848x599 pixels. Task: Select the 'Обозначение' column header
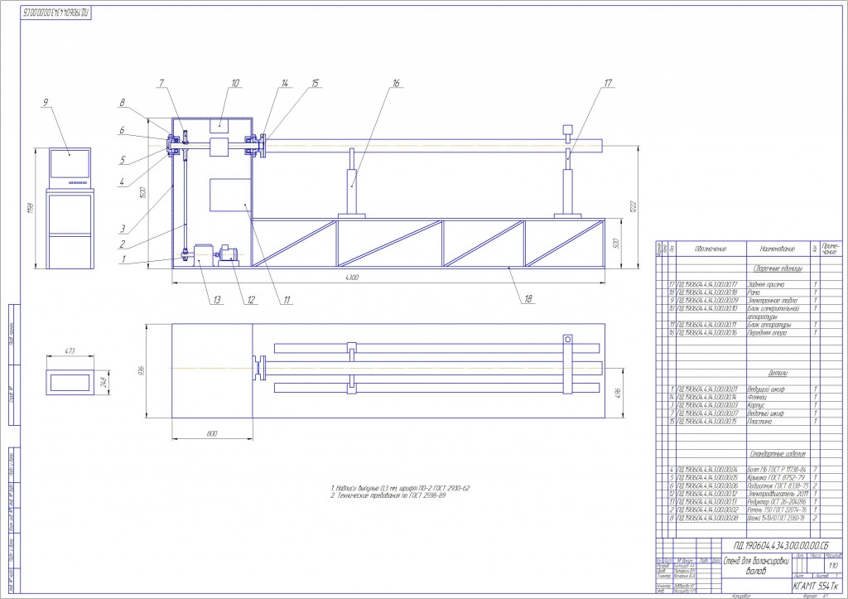(710, 249)
